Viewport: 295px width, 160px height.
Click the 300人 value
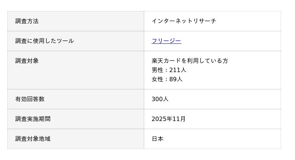160,99
